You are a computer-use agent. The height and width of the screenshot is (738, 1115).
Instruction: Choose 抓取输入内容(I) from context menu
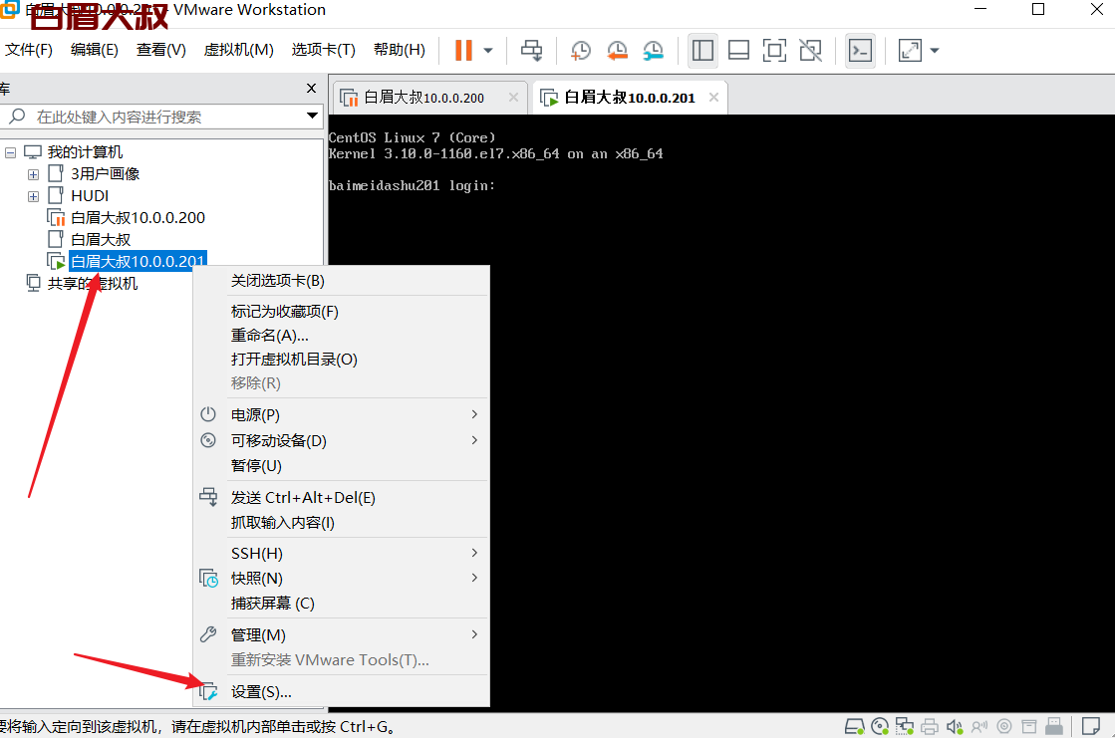342,523
